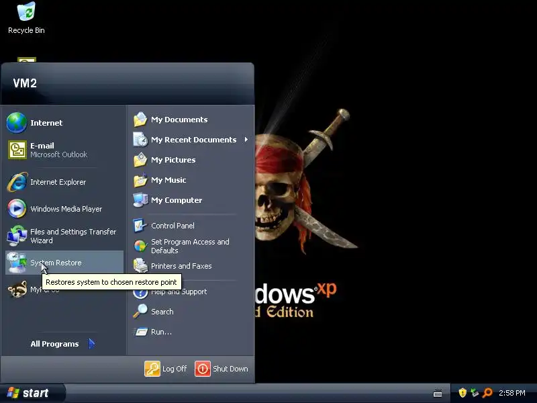The height and width of the screenshot is (403, 537).
Task: Open Windows Media Player icon
Action: click(17, 209)
